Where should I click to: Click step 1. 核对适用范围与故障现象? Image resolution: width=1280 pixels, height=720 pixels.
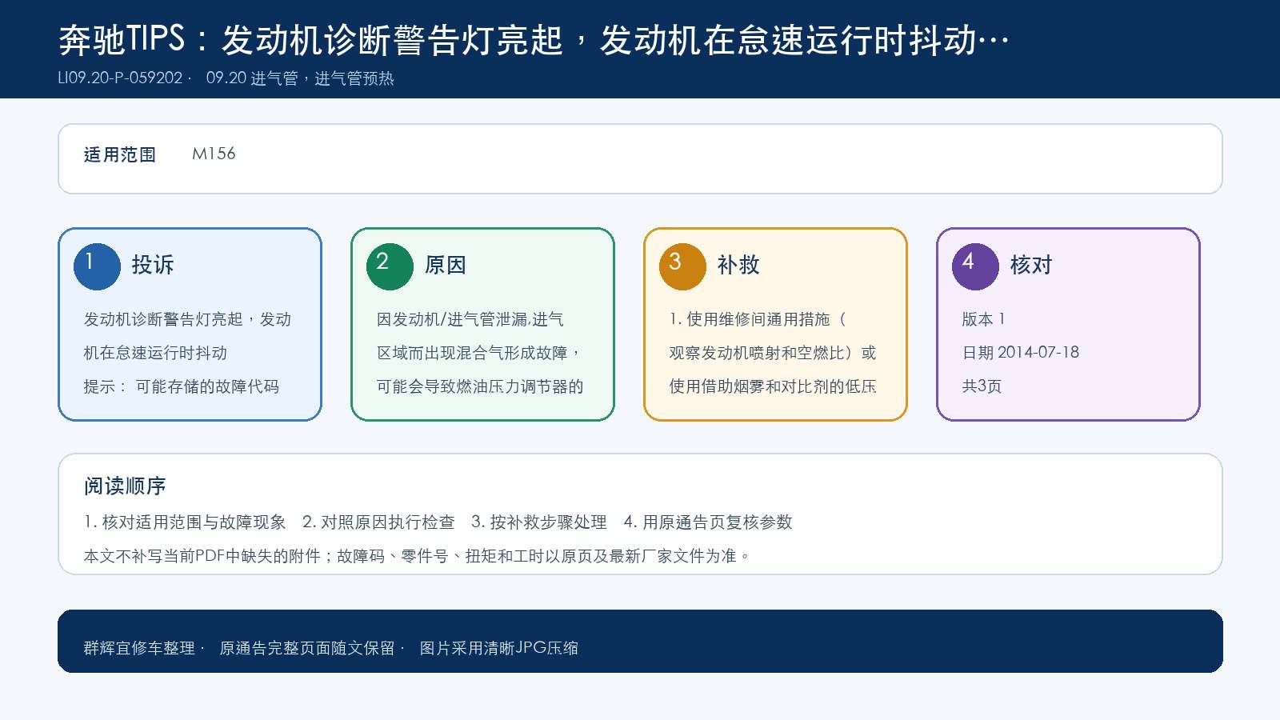(x=185, y=522)
